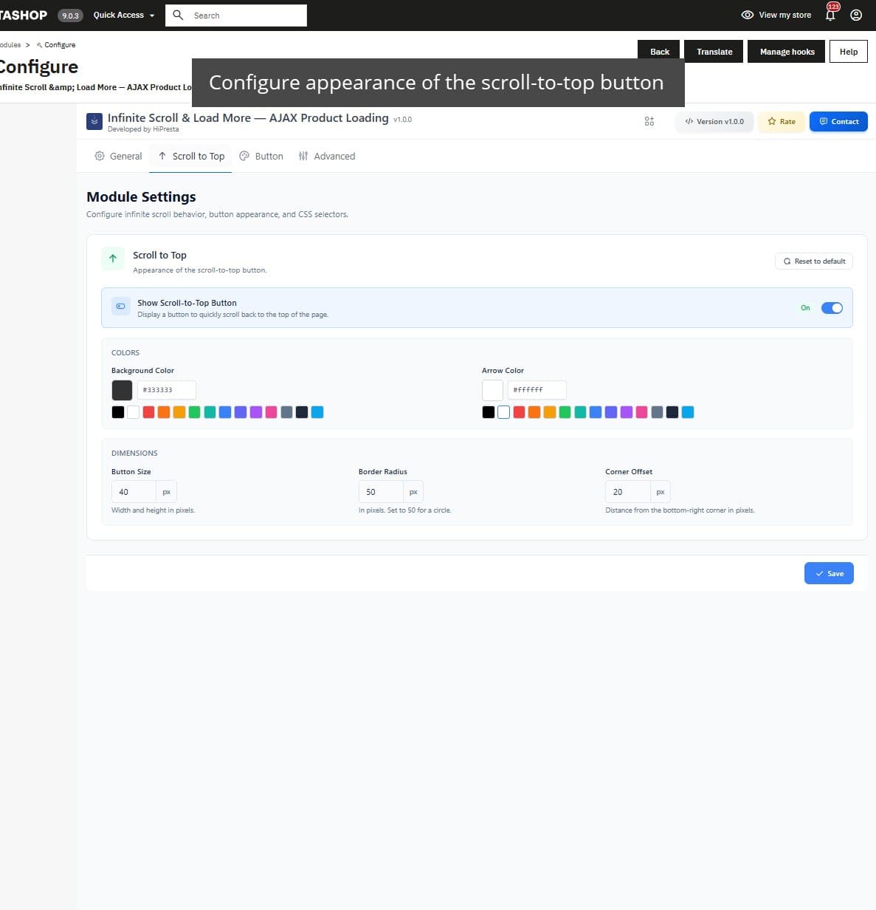Pick sky blue preset for Arrow Color
Viewport: 876px width, 910px height.
[688, 412]
